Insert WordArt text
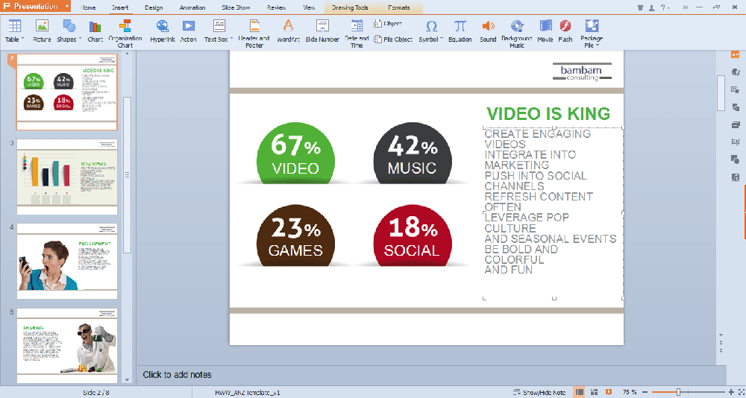Screen dimensions: 746x398 [x=288, y=30]
